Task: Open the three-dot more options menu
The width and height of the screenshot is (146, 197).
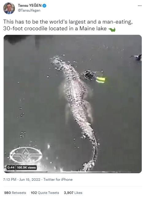Action: pos(140,6)
